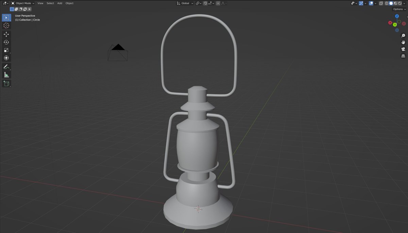Open the Add menu
The image size is (408, 233).
point(60,3)
